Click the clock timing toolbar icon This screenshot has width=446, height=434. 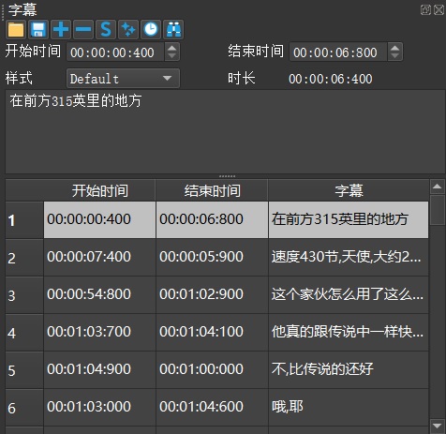[151, 30]
